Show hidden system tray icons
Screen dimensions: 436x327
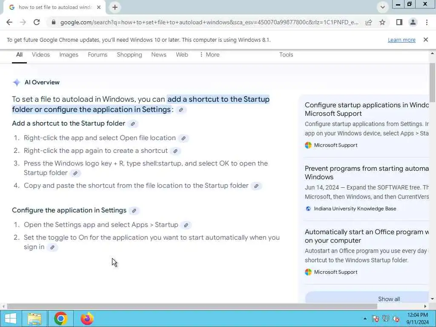365,318
